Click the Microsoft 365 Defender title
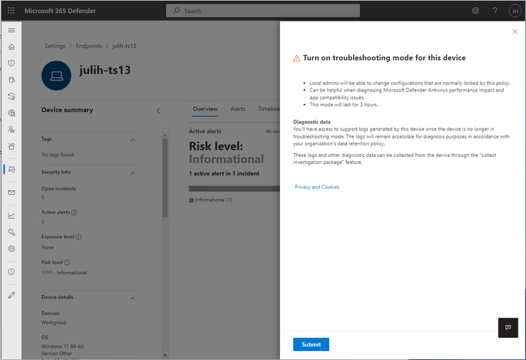Image resolution: width=526 pixels, height=360 pixels. [x=60, y=11]
